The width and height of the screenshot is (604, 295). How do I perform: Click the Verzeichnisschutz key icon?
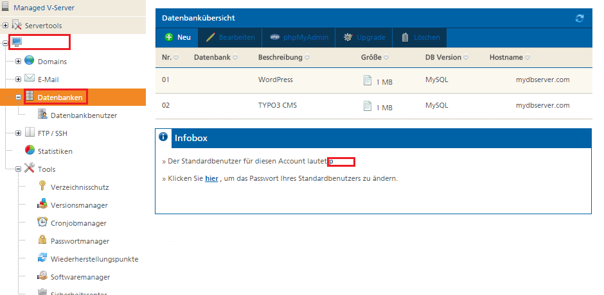click(42, 186)
